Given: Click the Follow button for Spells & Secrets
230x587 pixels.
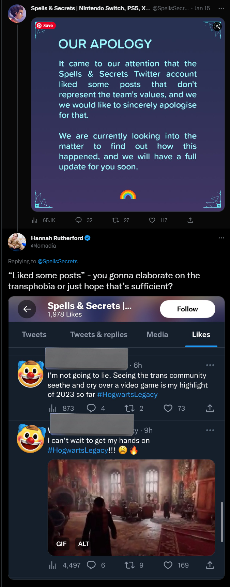Looking at the screenshot, I should (x=187, y=309).
